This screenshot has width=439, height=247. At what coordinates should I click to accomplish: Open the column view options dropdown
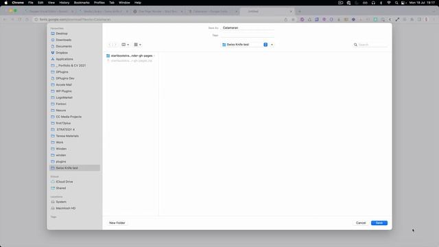[125, 45]
